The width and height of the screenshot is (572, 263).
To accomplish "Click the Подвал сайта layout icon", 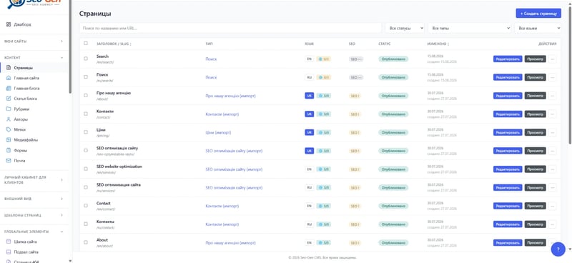I will point(9,252).
